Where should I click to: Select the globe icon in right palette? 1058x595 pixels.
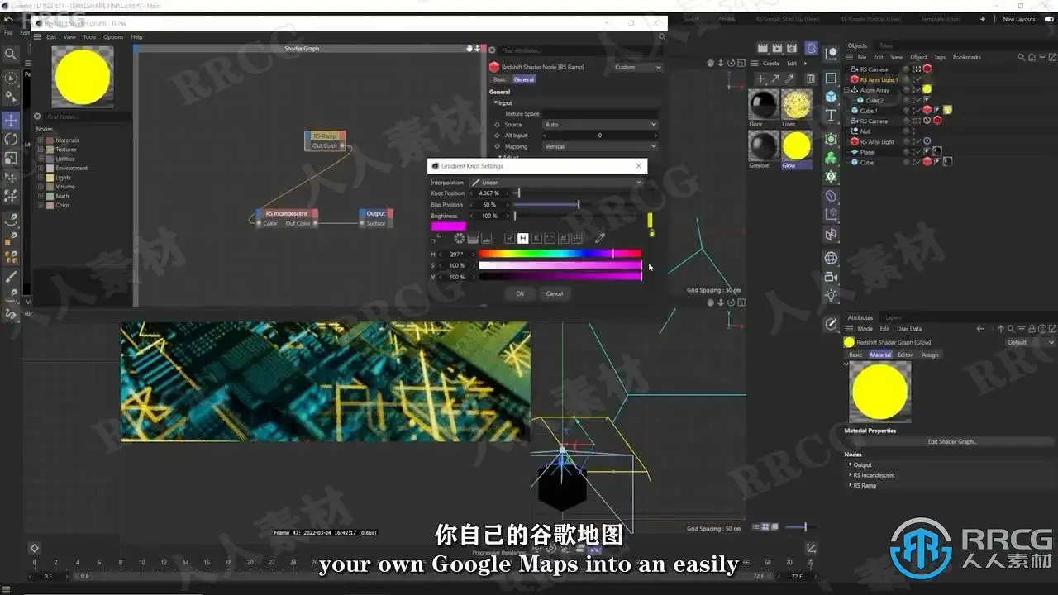831,258
